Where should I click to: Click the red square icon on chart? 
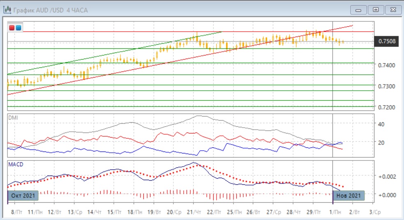click(x=12, y=27)
